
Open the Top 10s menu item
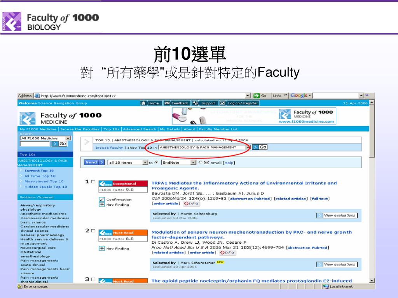[x=111, y=129]
